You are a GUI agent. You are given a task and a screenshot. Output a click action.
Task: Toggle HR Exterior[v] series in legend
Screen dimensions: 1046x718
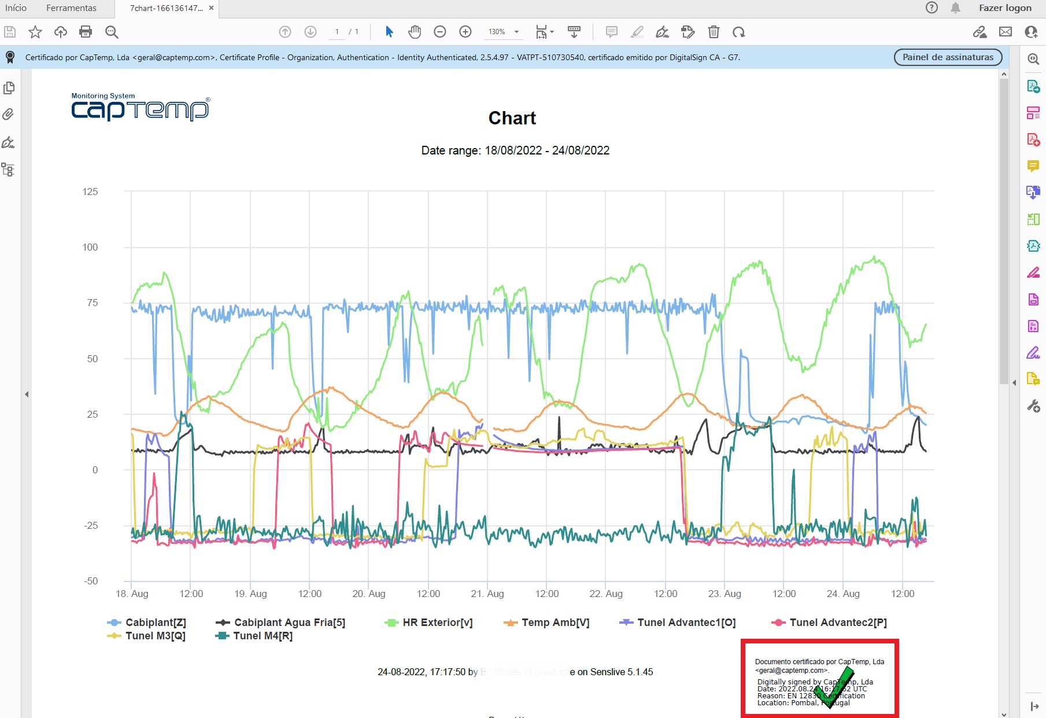pos(429,623)
